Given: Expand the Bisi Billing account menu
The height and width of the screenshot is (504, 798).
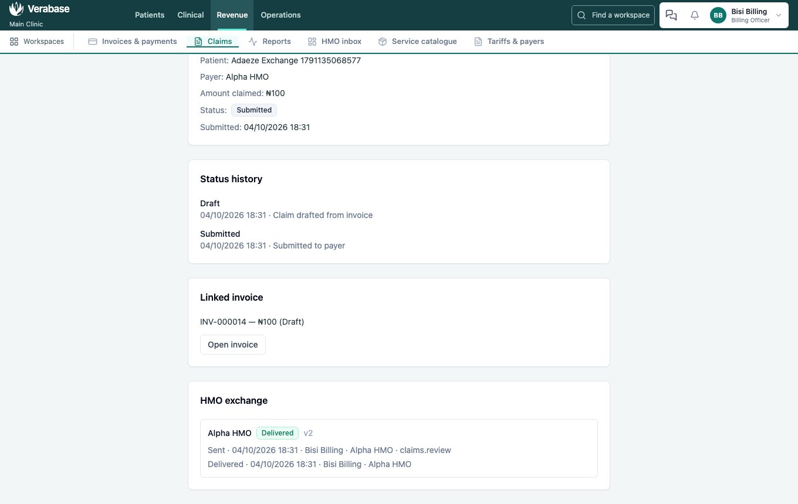Looking at the screenshot, I should pyautogui.click(x=779, y=15).
